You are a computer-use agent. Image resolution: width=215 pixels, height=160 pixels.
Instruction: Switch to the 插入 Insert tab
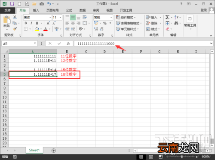click(x=36, y=10)
